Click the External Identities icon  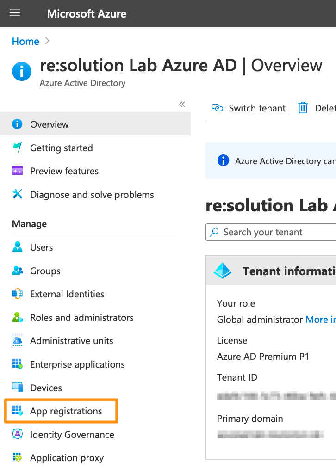17,294
